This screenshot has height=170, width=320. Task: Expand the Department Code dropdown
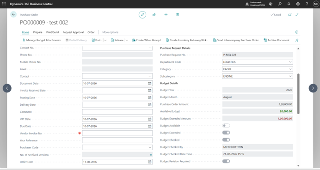(290, 62)
